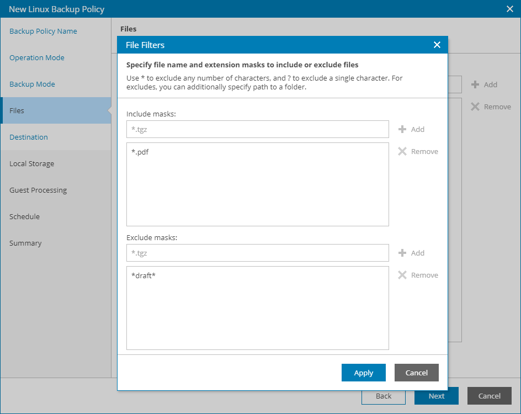Cancel the File Filters dialog

pyautogui.click(x=416, y=373)
